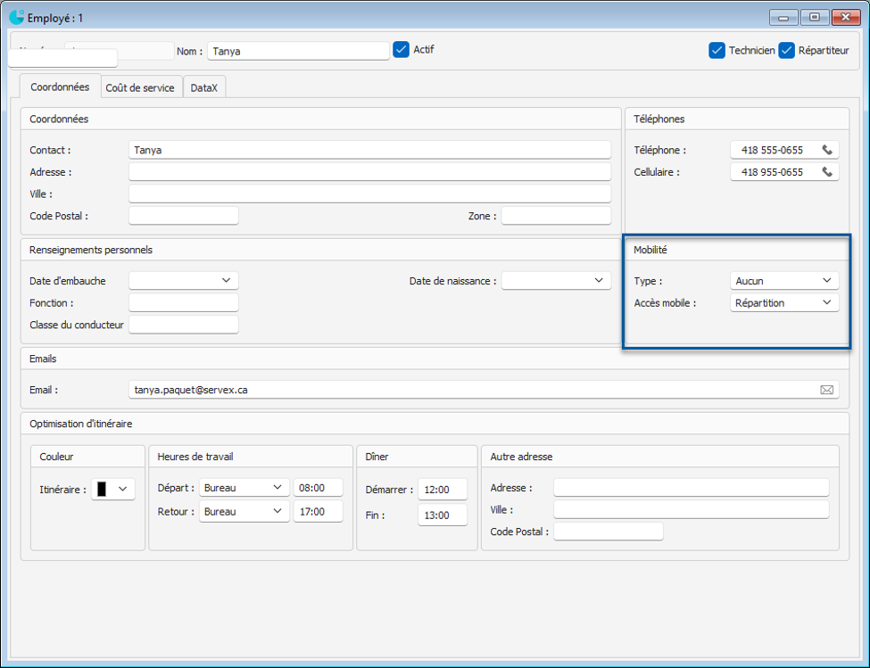This screenshot has height=668, width=870.
Task: Click the Nom field containing Tanya
Action: (x=299, y=51)
